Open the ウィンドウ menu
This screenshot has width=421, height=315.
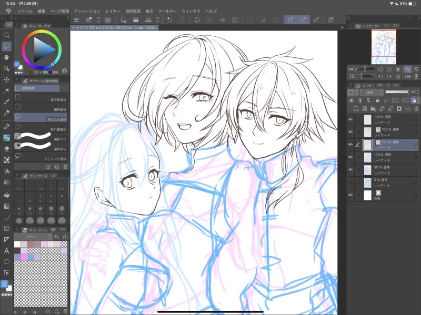pyautogui.click(x=191, y=11)
